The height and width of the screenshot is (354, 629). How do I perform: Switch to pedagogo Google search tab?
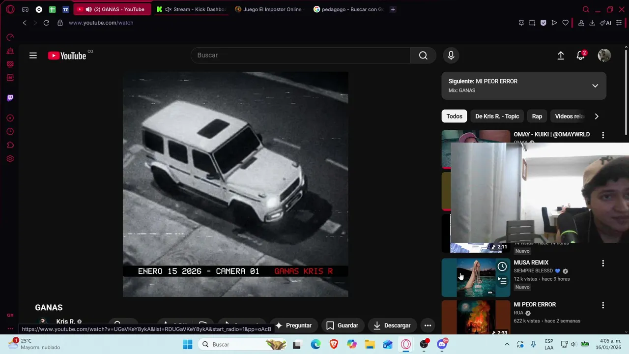[348, 9]
